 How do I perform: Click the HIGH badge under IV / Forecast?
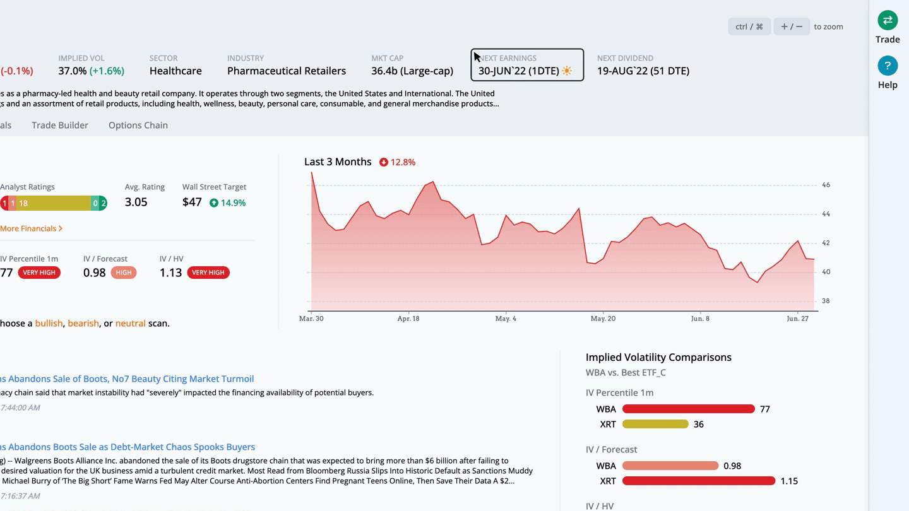coord(124,273)
